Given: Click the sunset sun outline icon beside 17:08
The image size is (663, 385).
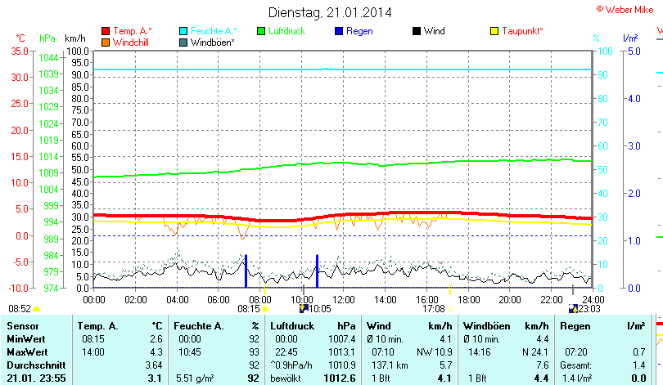Looking at the screenshot, I should coord(450,309).
